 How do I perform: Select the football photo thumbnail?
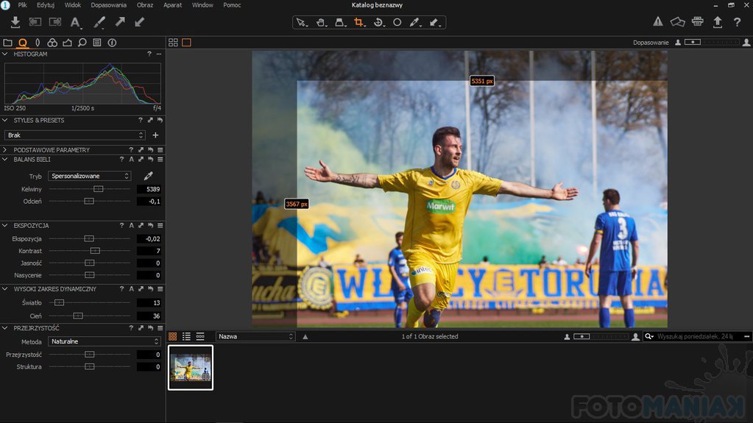tap(191, 368)
